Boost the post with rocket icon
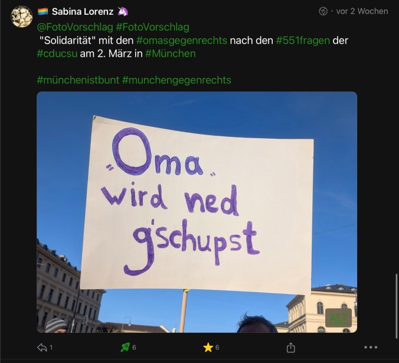Image resolution: width=399 pixels, height=363 pixels. [x=125, y=347]
